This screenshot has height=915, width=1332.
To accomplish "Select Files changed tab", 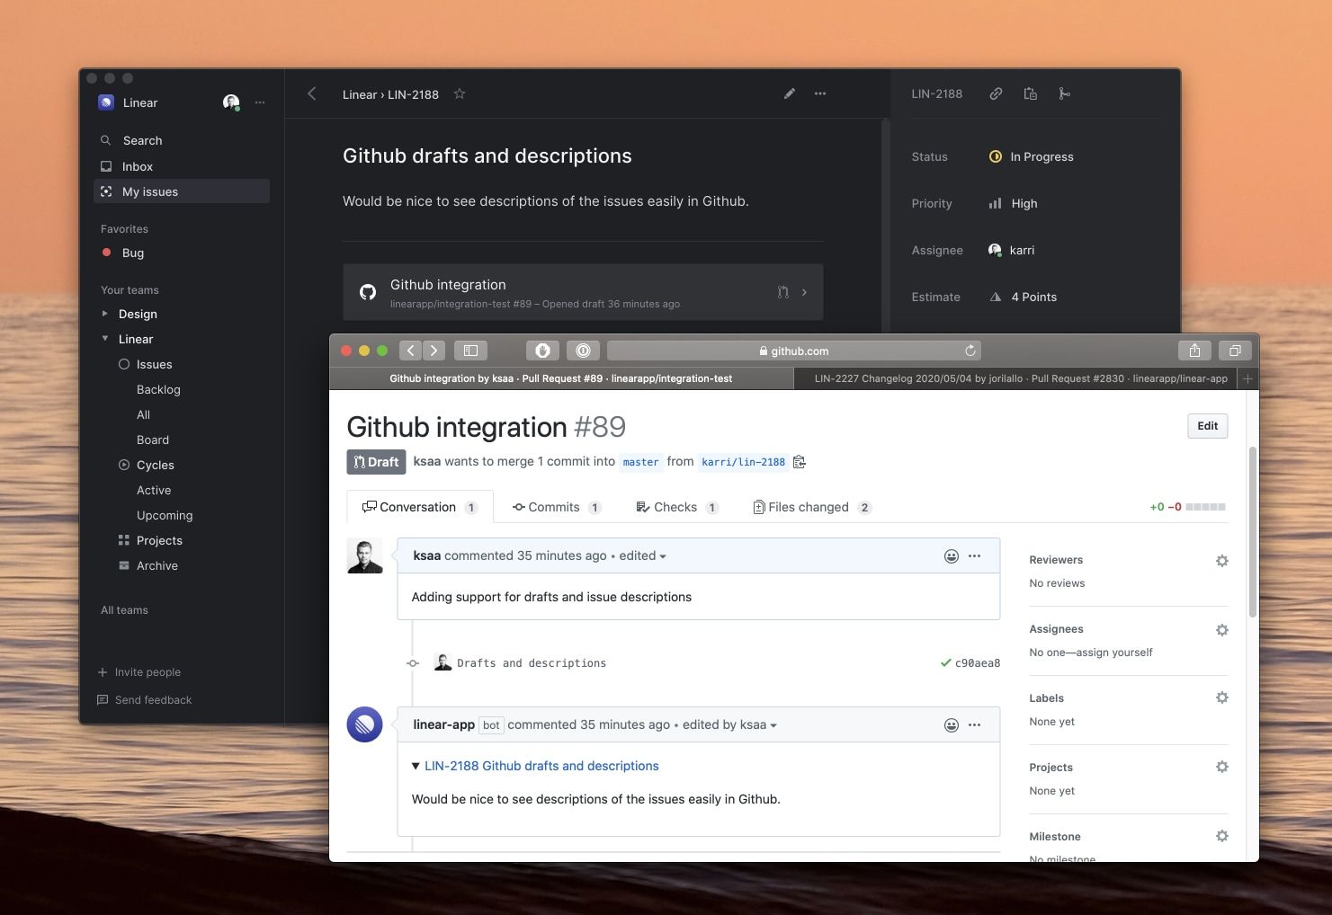I will (x=812, y=507).
